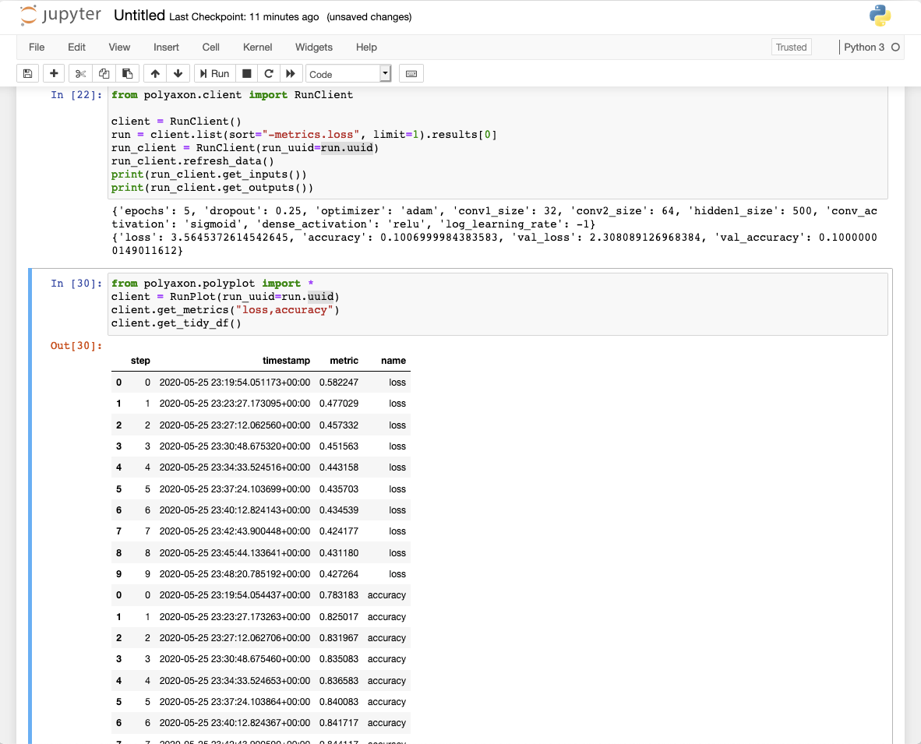Open the Edit menu
This screenshot has width=921, height=744.
pyautogui.click(x=76, y=47)
